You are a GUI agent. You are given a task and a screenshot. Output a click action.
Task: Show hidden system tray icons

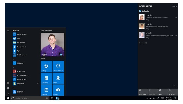[x=147, y=98]
